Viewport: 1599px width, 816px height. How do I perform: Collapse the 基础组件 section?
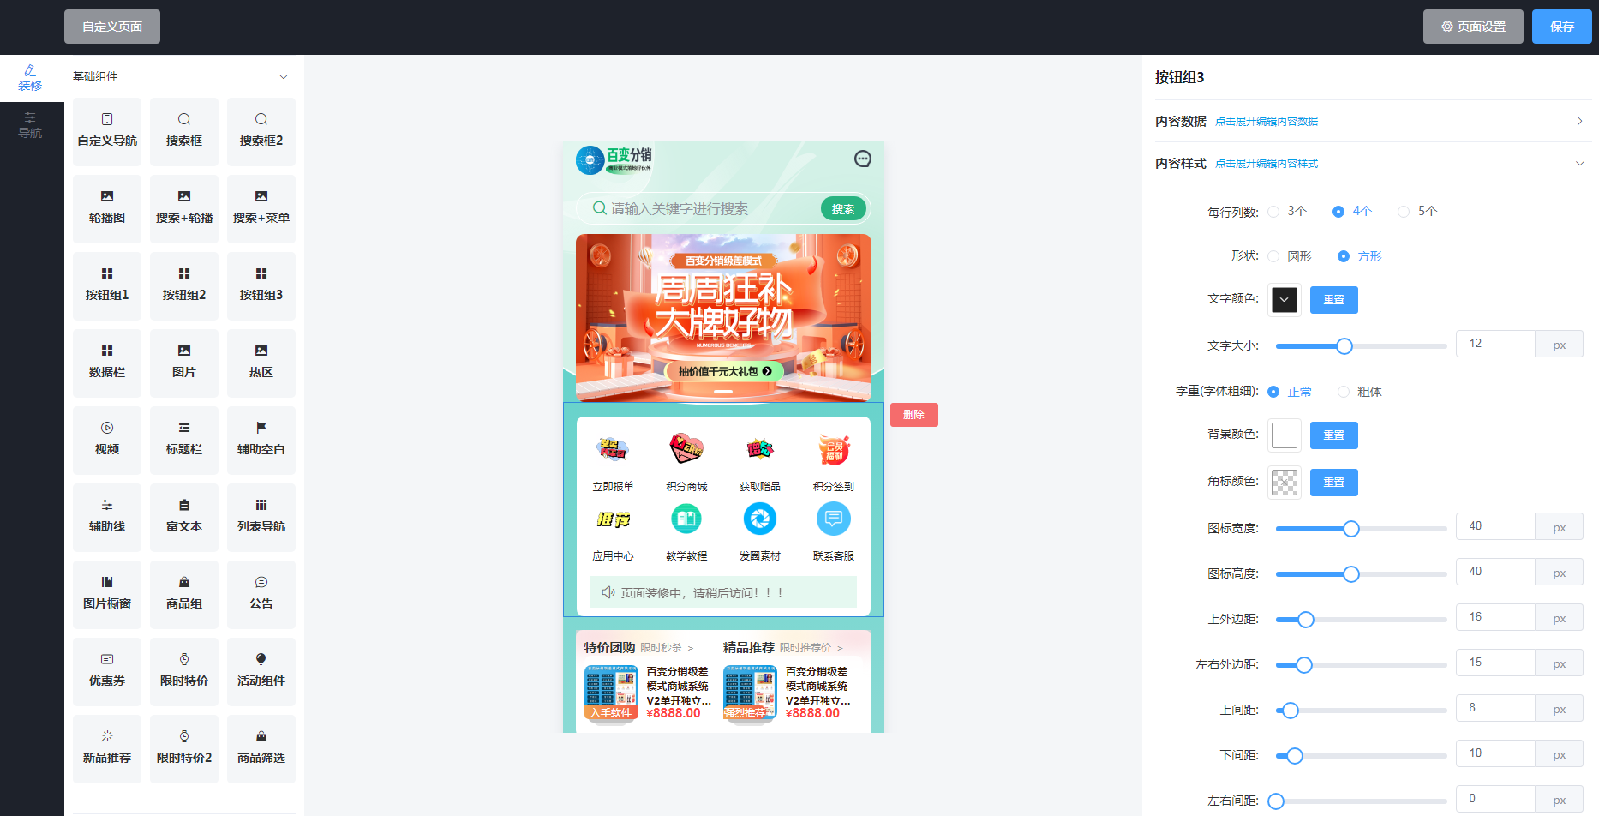pyautogui.click(x=283, y=77)
